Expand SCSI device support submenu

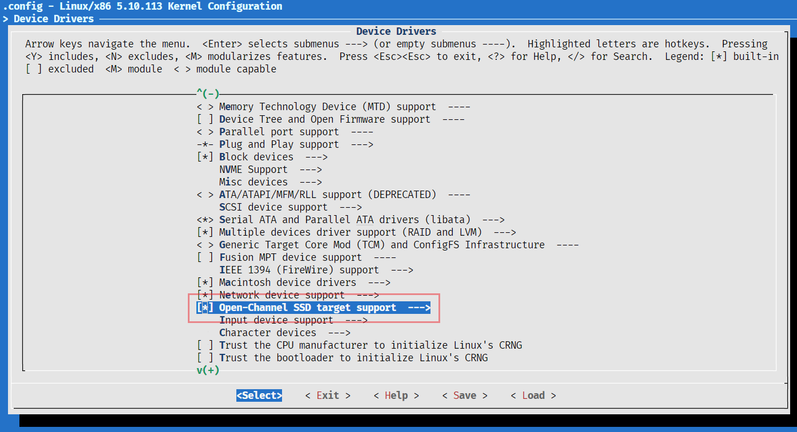coord(290,207)
